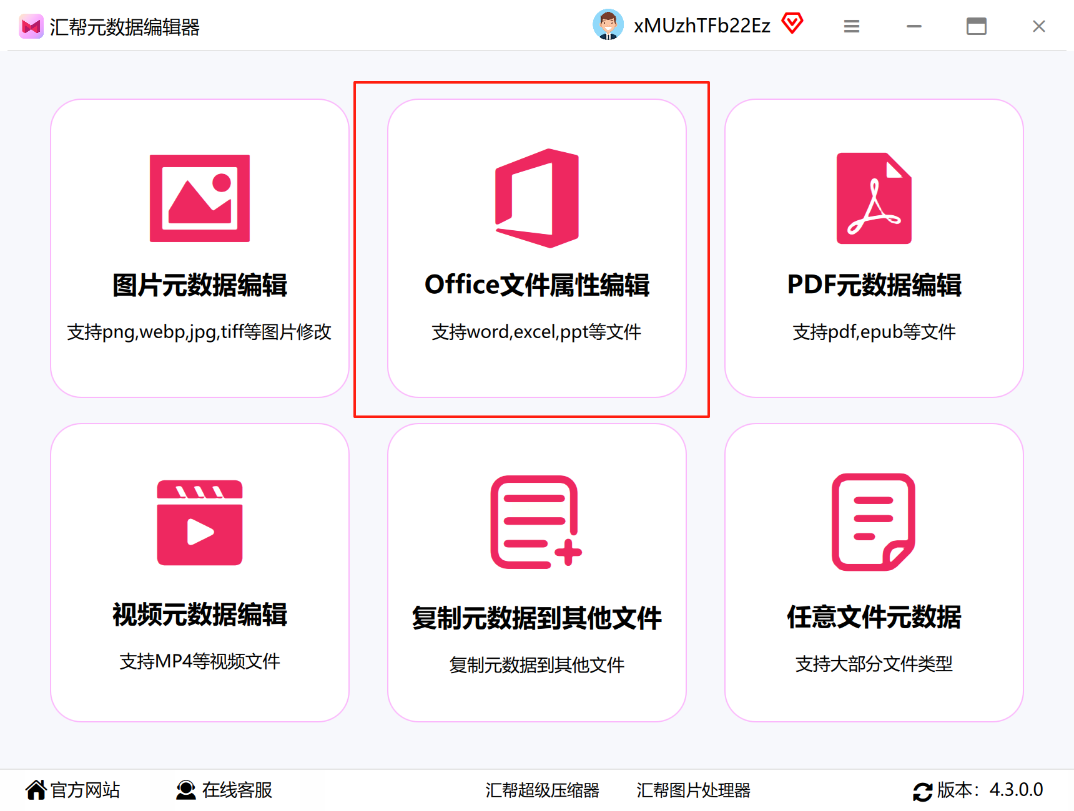Image resolution: width=1074 pixels, height=811 pixels.
Task: Click username xMUzhTFb22Ez
Action: coord(702,26)
